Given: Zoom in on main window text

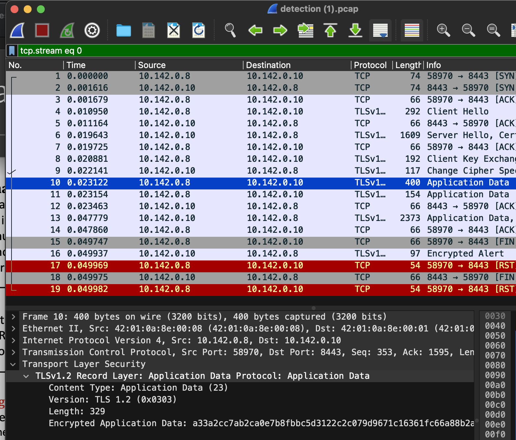Looking at the screenshot, I should pos(444,30).
